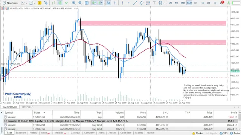Viewport: 241px width, 135px height.
Task: Switch to M1 timeframe
Action: click(170, 3)
